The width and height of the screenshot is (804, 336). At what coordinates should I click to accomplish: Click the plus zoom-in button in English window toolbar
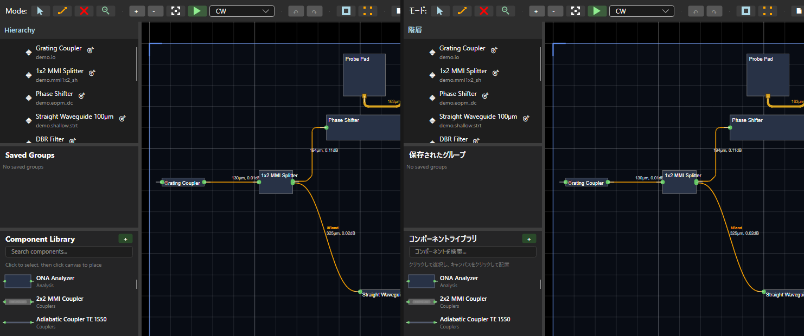[x=136, y=11]
